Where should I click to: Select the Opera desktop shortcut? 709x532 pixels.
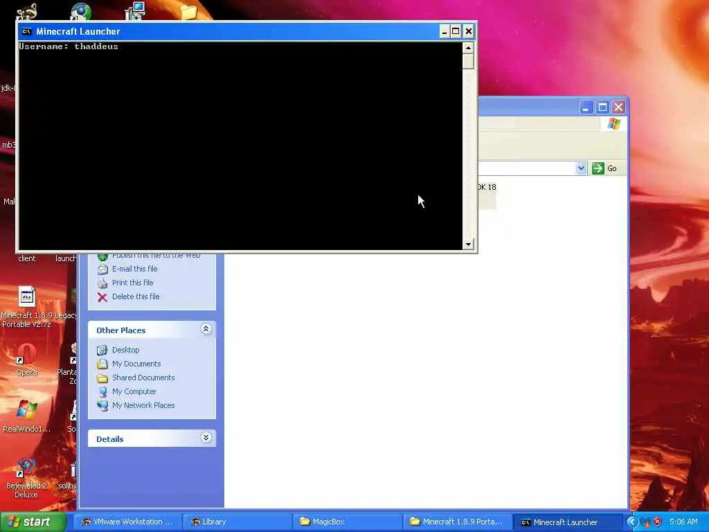(27, 360)
